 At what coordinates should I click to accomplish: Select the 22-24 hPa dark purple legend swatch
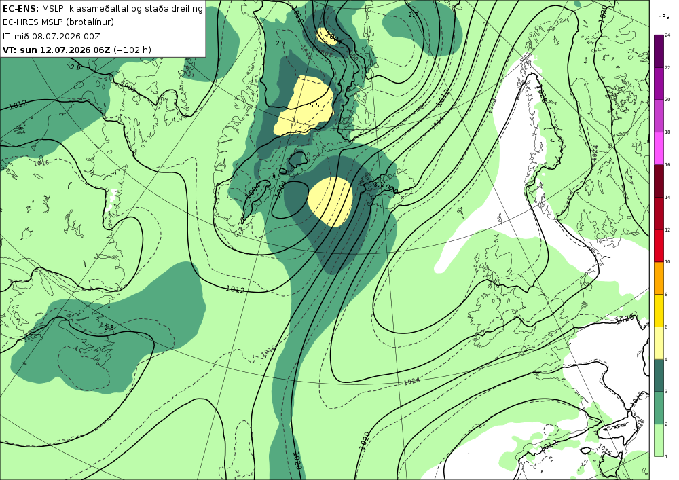tap(659, 51)
